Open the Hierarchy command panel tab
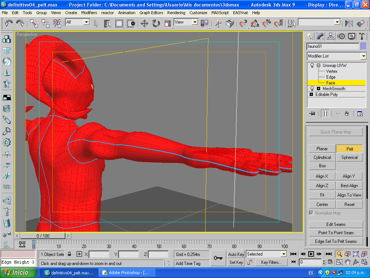The width and height of the screenshot is (370, 278). coord(330,36)
